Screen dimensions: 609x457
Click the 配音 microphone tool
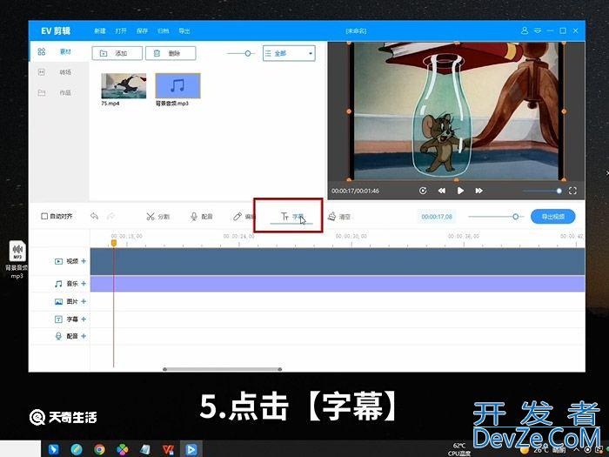coord(201,217)
